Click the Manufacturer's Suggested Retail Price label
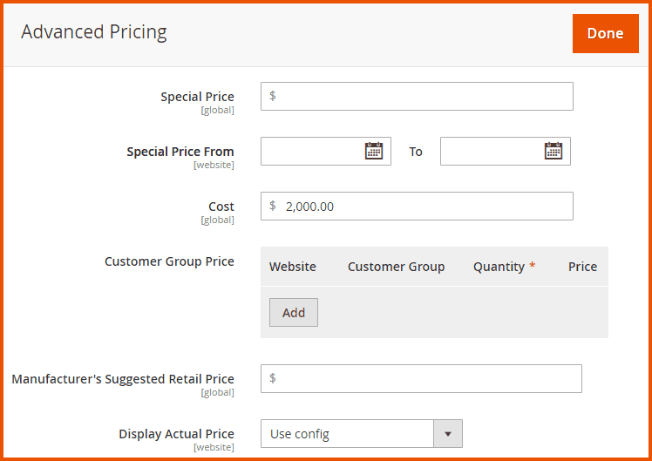Image resolution: width=652 pixels, height=461 pixels. (123, 379)
